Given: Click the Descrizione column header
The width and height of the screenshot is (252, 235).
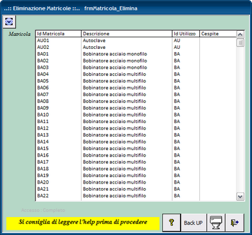Looking at the screenshot, I should (127, 33).
